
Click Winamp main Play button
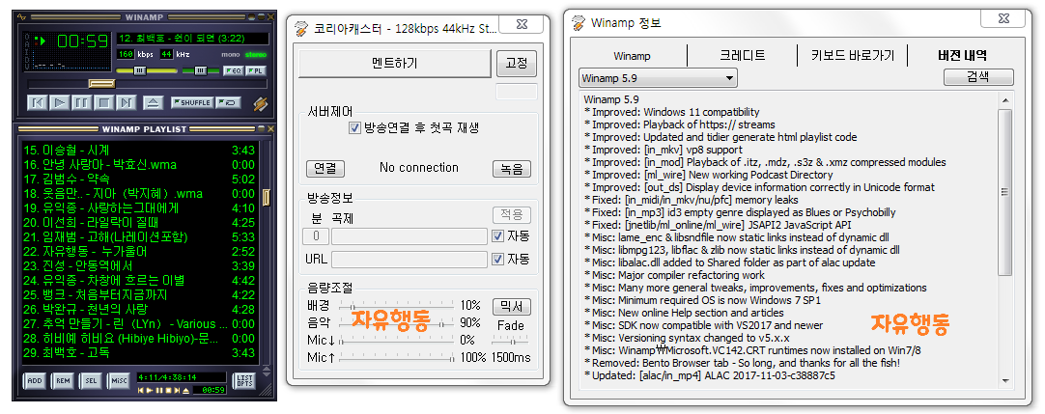pyautogui.click(x=59, y=102)
